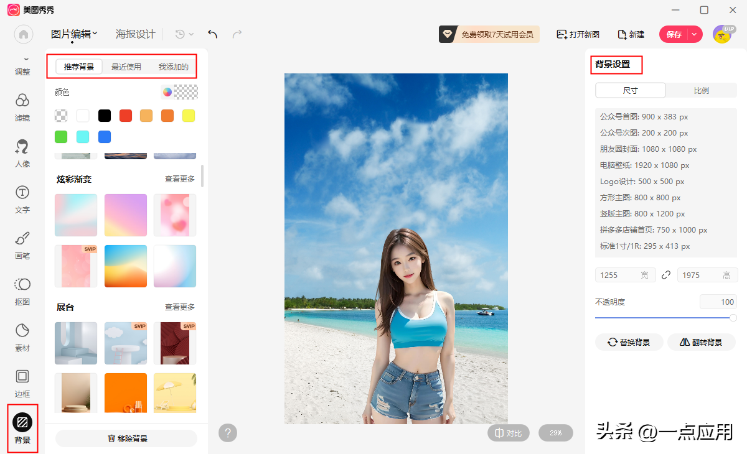Click the height field showing 1975

707,275
